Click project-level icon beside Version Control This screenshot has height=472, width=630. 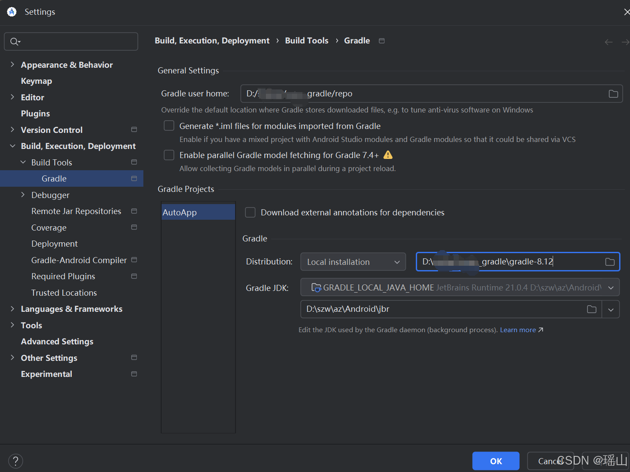134,129
